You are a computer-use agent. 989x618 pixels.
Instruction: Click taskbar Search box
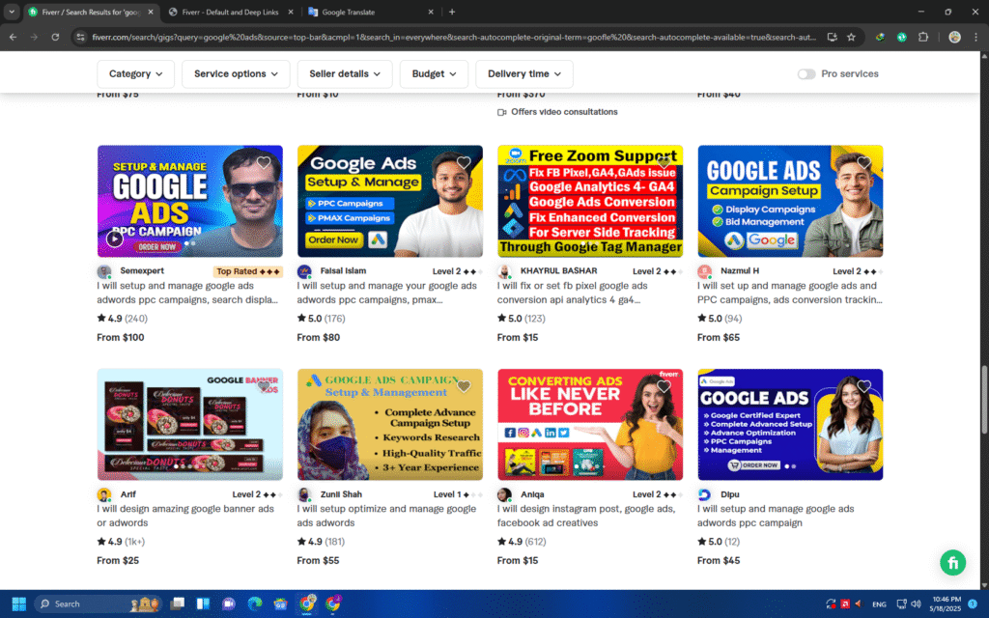coord(98,604)
